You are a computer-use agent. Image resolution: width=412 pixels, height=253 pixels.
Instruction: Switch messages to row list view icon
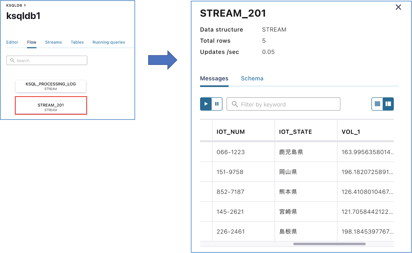pos(377,104)
